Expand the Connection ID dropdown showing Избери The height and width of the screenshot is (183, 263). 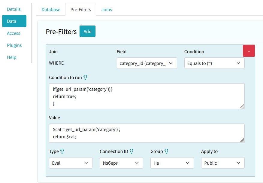point(121,163)
